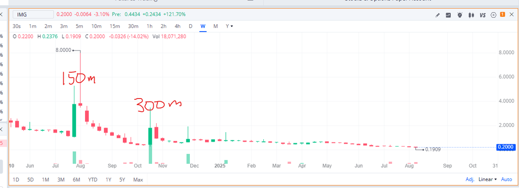Click the VS compare icon
The height and width of the screenshot is (188, 519).
pyautogui.click(x=482, y=15)
